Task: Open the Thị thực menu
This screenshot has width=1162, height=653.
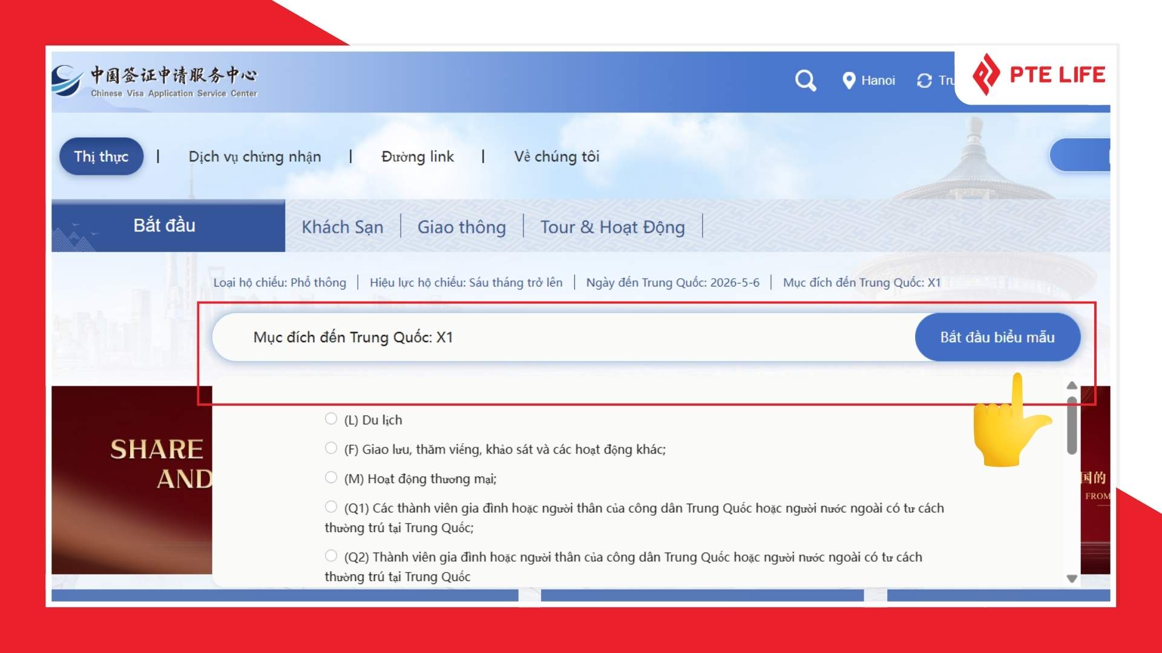Action: (x=101, y=157)
